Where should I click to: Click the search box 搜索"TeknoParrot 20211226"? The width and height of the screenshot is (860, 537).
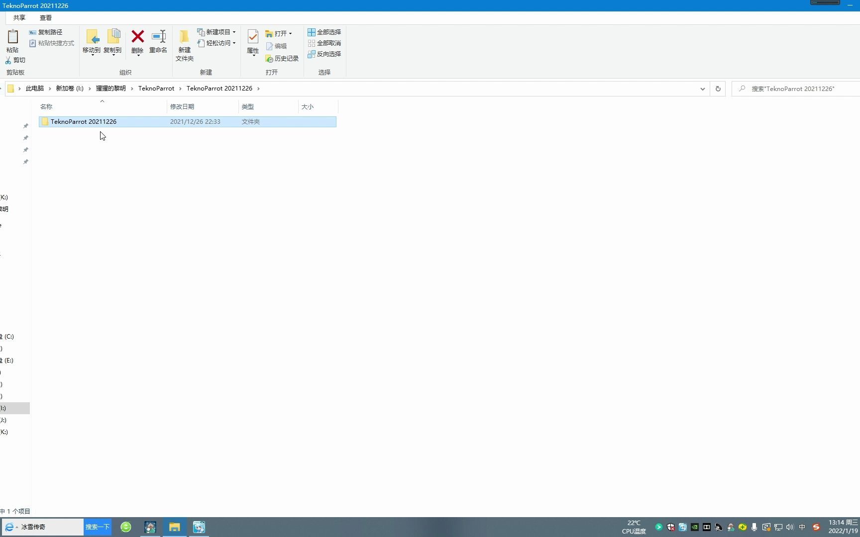pos(796,89)
